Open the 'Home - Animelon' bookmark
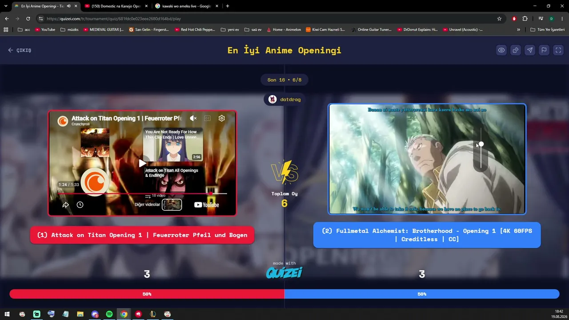Image resolution: width=569 pixels, height=320 pixels. 284,30
